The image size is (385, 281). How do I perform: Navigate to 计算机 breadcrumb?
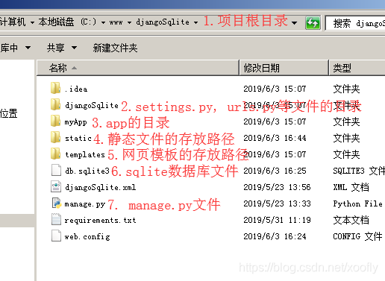coord(13,22)
